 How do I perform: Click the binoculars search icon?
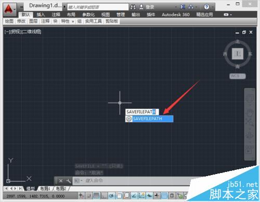[133, 7]
